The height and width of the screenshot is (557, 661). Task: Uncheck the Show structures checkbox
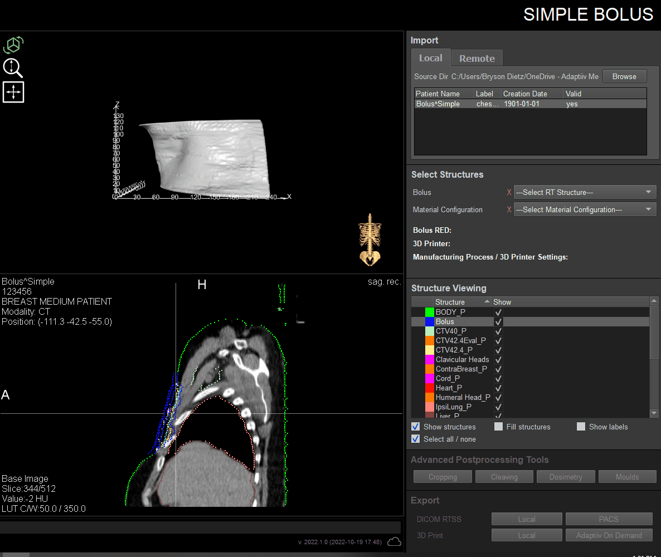coord(416,427)
